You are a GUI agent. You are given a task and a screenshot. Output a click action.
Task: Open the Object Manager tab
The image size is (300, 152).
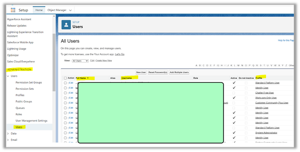57,10
